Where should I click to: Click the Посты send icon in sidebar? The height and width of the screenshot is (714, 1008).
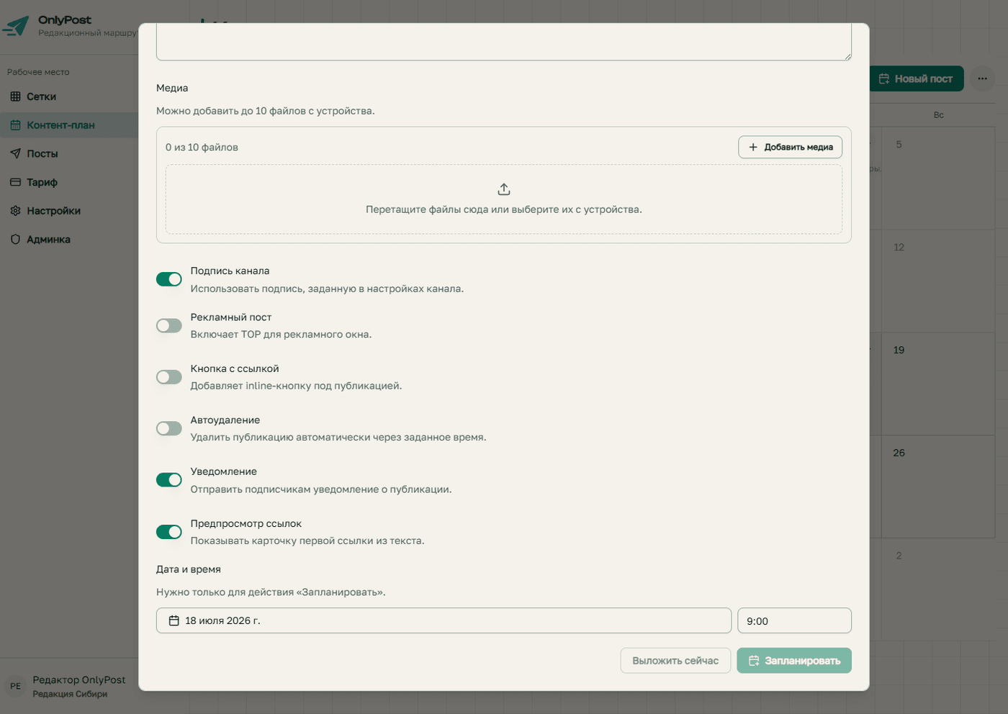coord(15,153)
